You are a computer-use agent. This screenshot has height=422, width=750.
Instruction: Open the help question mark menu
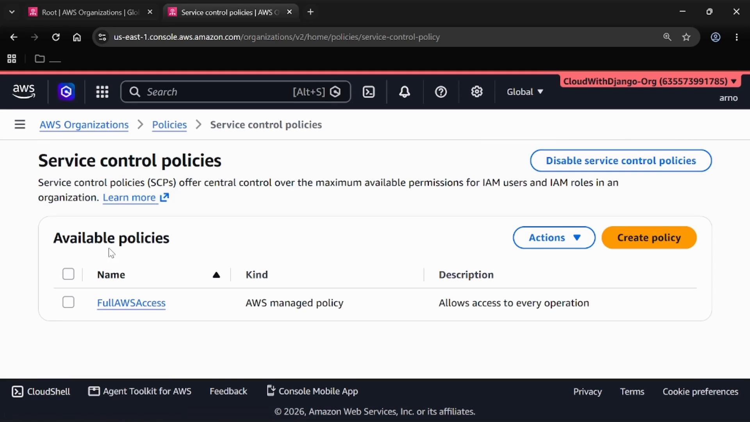coord(441,92)
